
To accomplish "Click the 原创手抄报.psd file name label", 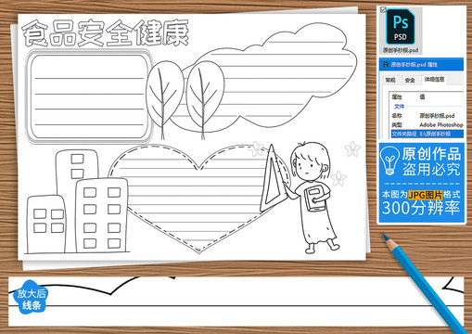I will tap(401, 50).
